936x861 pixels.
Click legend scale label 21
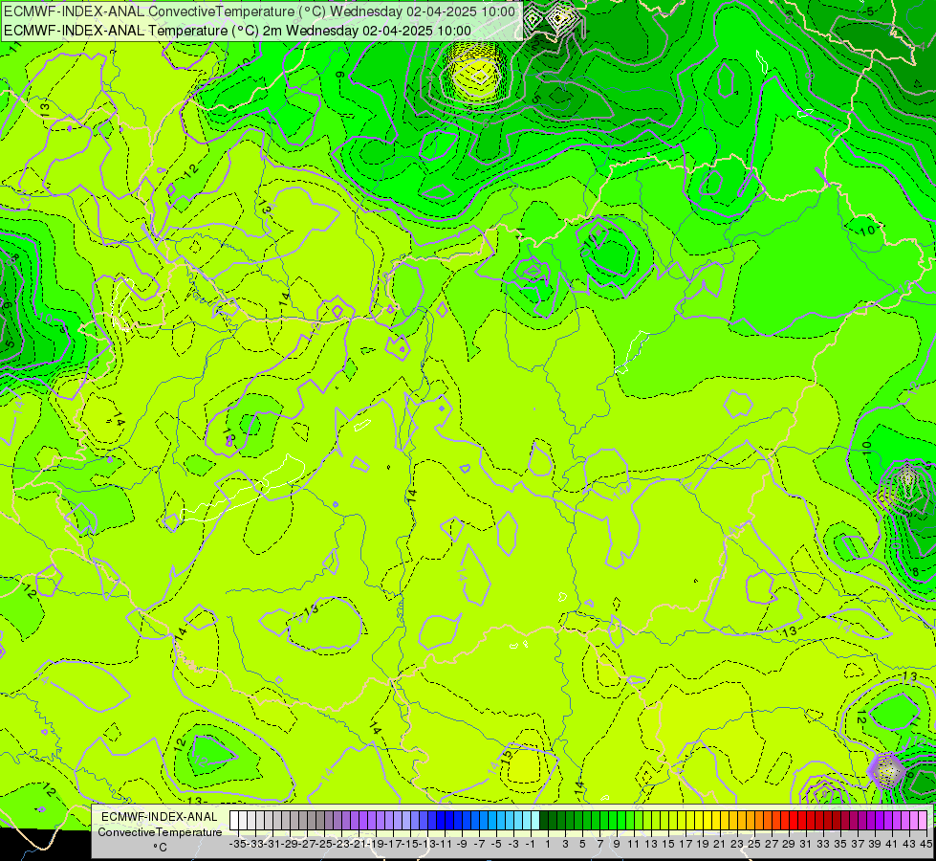click(x=721, y=844)
